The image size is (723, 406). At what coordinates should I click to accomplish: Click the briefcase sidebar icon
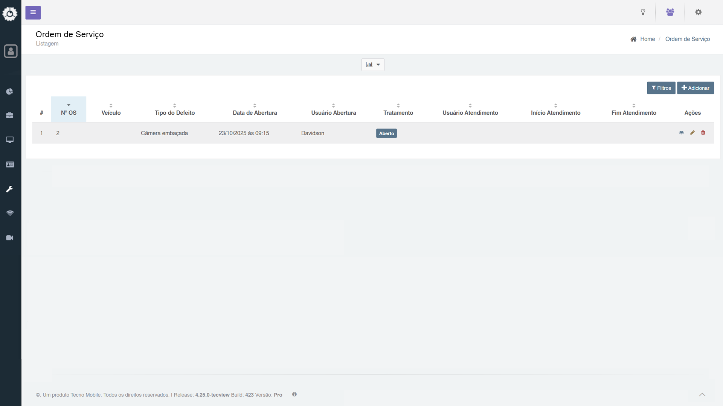(x=10, y=115)
